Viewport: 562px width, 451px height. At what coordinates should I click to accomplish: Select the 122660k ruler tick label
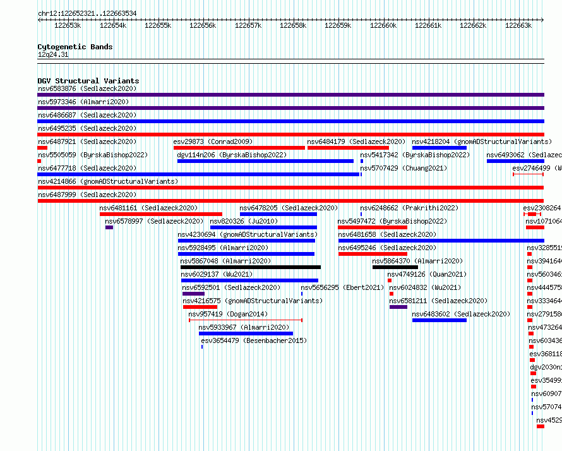click(x=383, y=25)
